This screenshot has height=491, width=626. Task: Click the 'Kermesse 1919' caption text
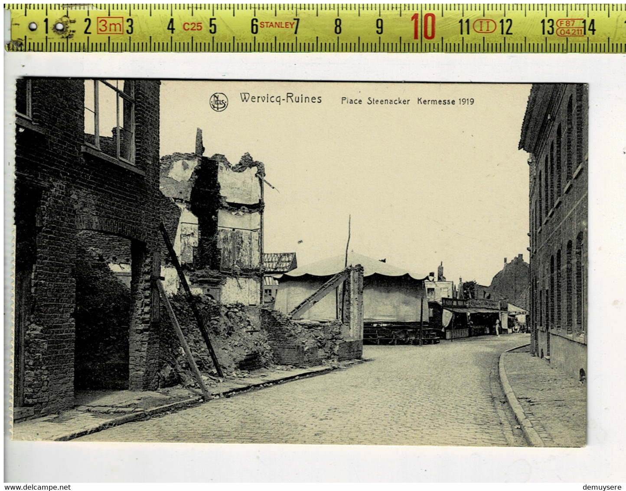coord(446,101)
